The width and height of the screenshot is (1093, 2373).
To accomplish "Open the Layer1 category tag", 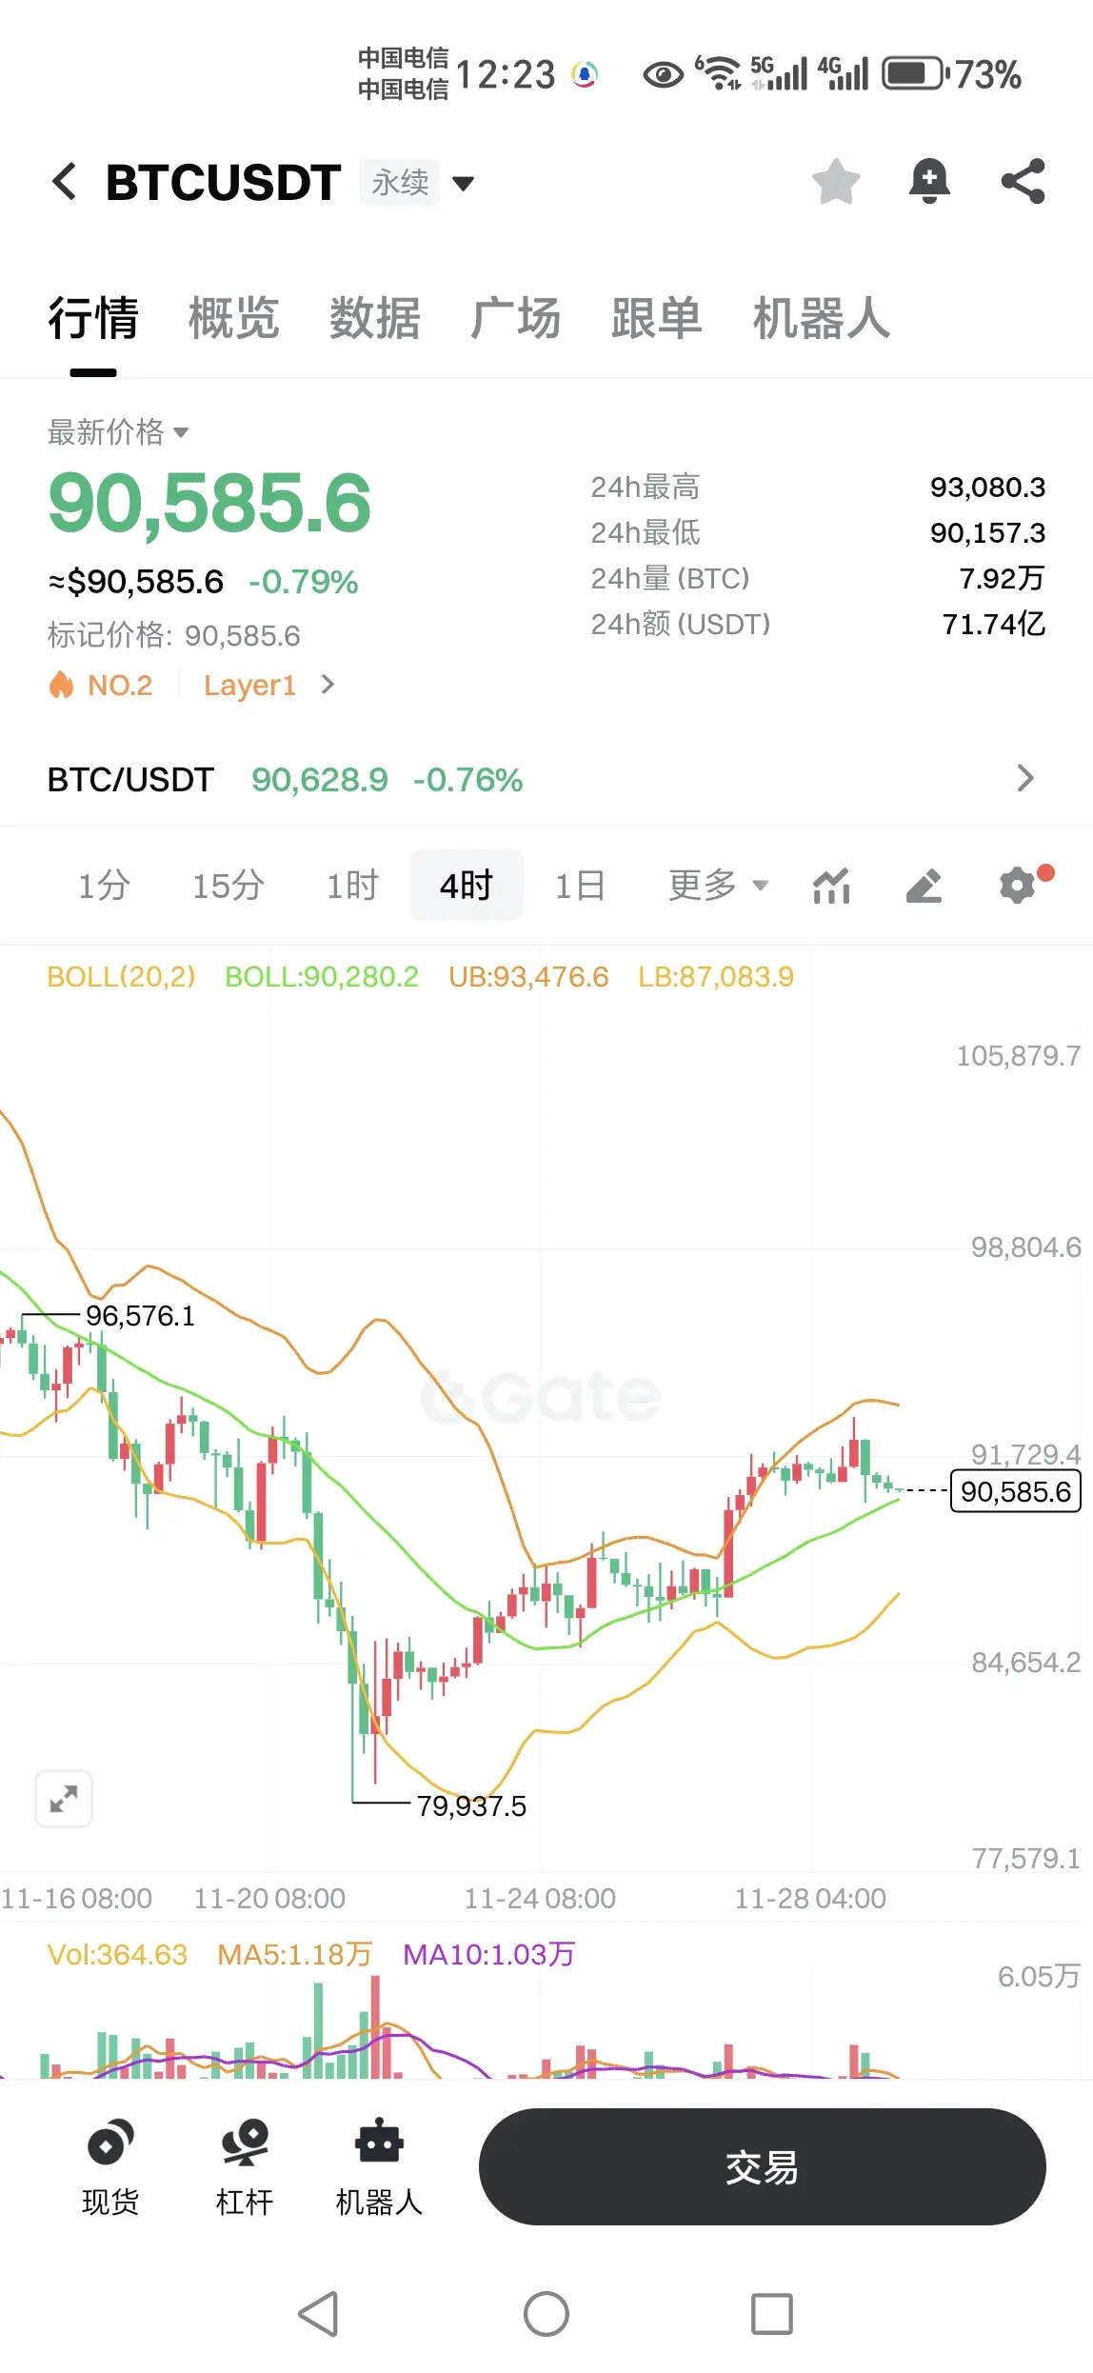I will (249, 685).
